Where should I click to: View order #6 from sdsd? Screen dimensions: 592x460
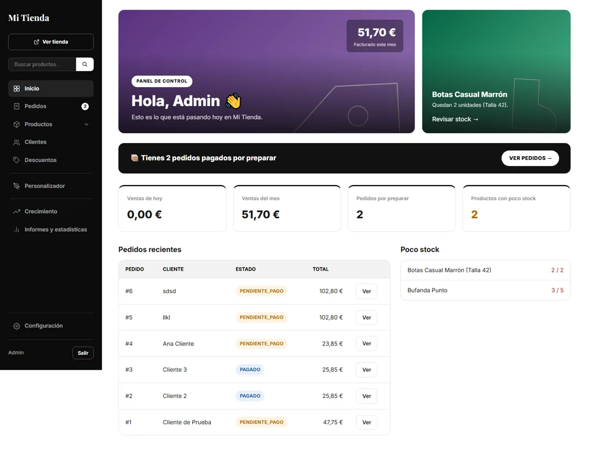pos(367,291)
